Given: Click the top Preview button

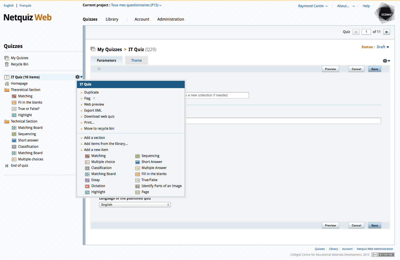Looking at the screenshot, I should 331,69.
